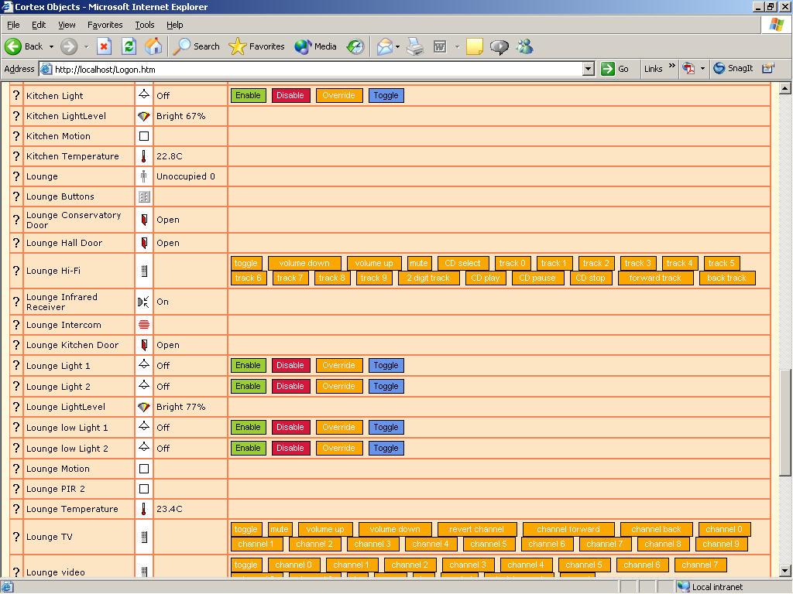Expand the Back button history dropdown

(x=51, y=46)
